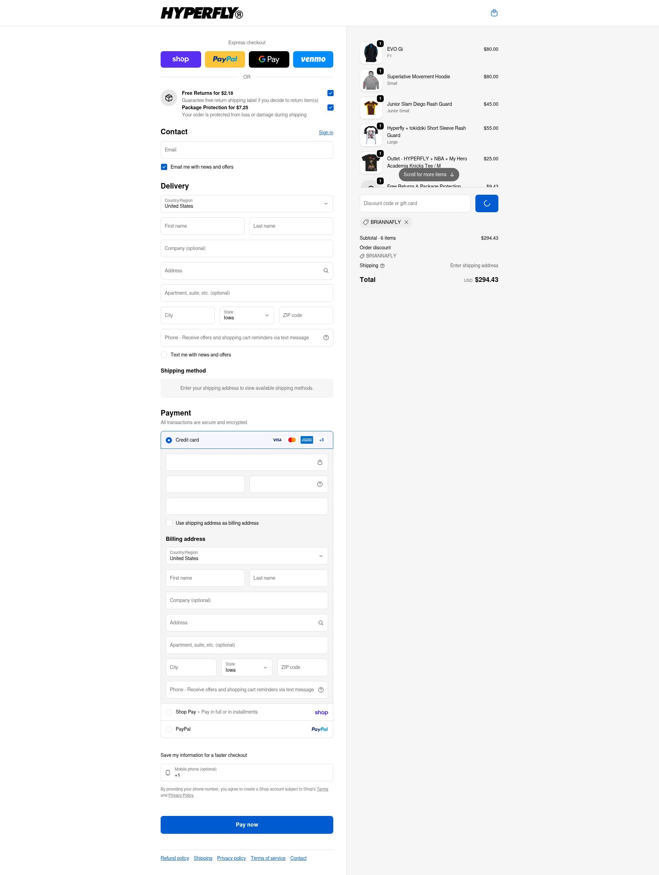Viewport: 659px width, 875px height.
Task: Check out with PayPal express button
Action: click(224, 59)
